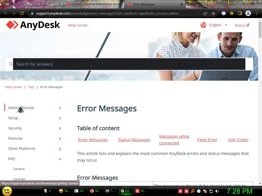Click the browser address bar URL
This screenshot has width=262, height=196.
click(x=107, y=13)
